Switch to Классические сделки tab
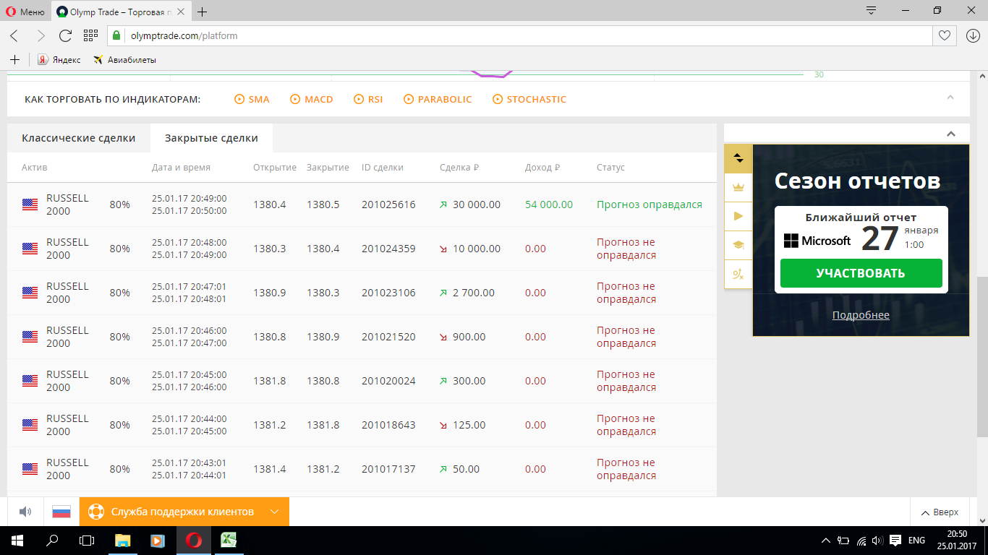This screenshot has width=988, height=555. pos(78,138)
